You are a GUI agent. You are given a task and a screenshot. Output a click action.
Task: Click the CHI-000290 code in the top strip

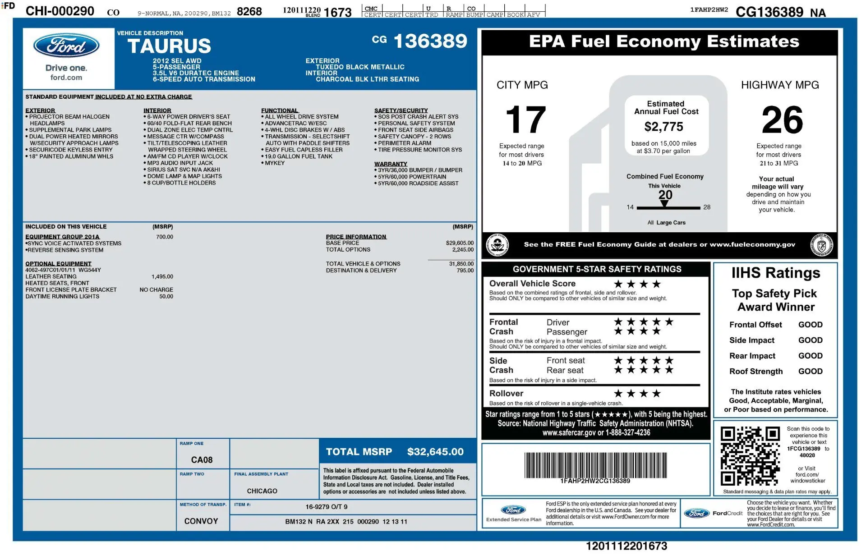tap(60, 11)
